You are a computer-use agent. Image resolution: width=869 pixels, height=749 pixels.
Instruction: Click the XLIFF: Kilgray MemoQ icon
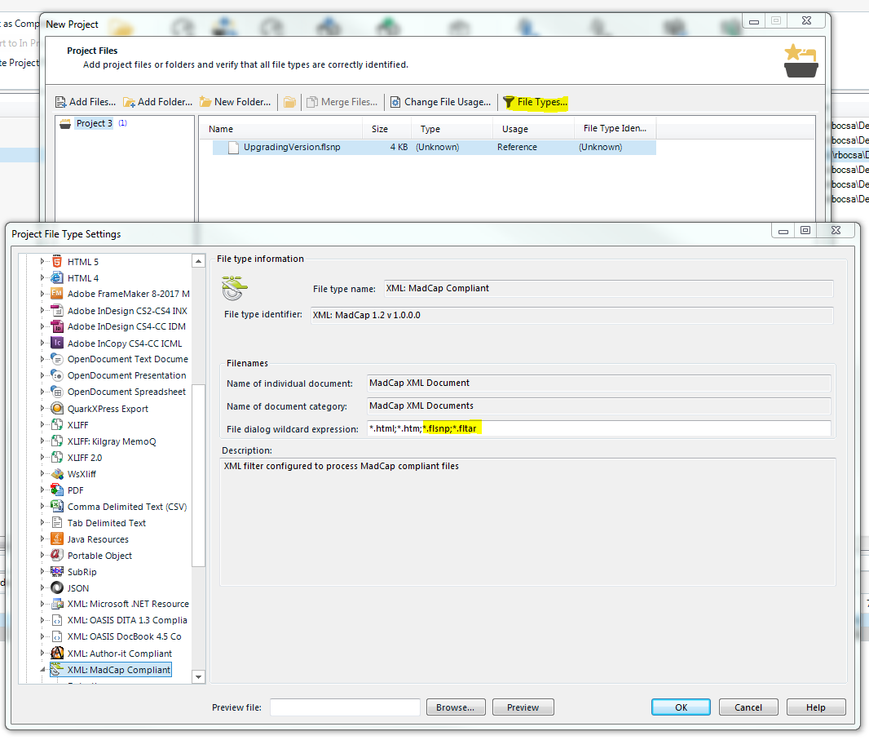pos(57,441)
